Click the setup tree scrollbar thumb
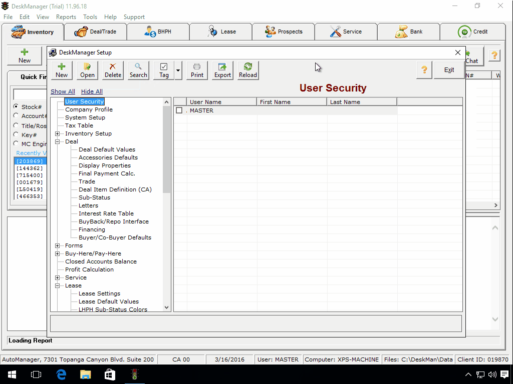 tap(166, 149)
